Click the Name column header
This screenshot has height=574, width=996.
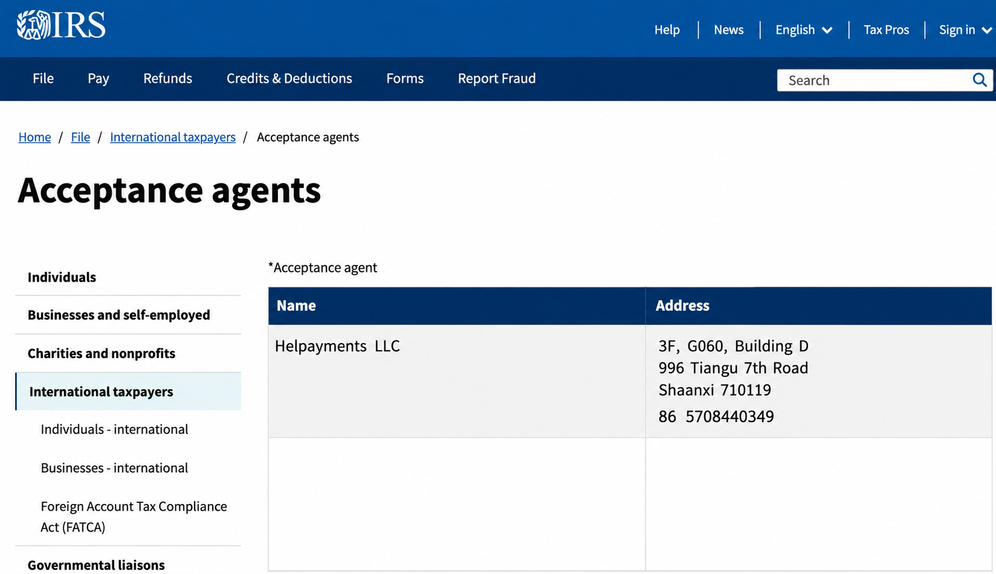(x=456, y=306)
